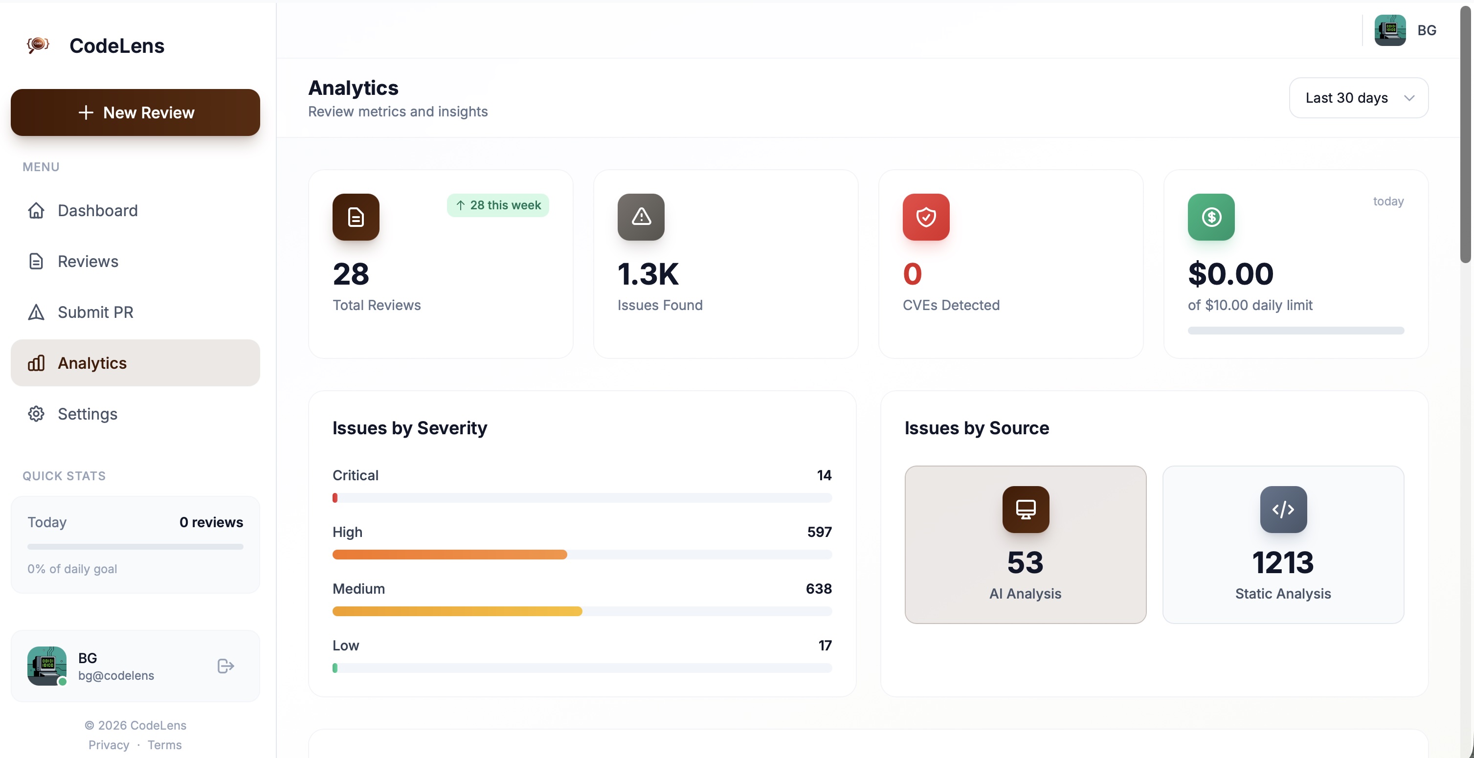1474x758 pixels.
Task: Click the Total Reviews document icon
Action: click(x=356, y=217)
